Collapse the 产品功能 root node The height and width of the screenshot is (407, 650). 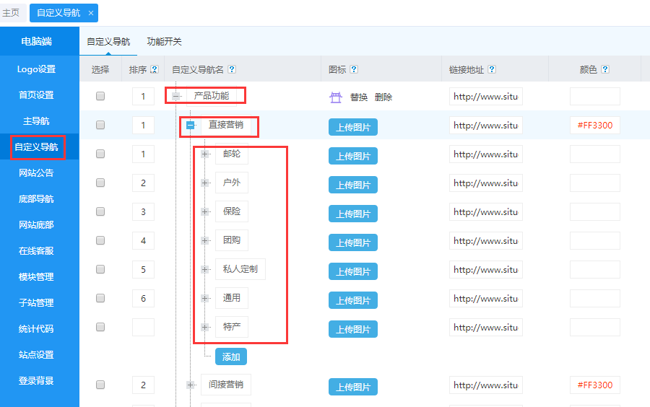coord(176,96)
